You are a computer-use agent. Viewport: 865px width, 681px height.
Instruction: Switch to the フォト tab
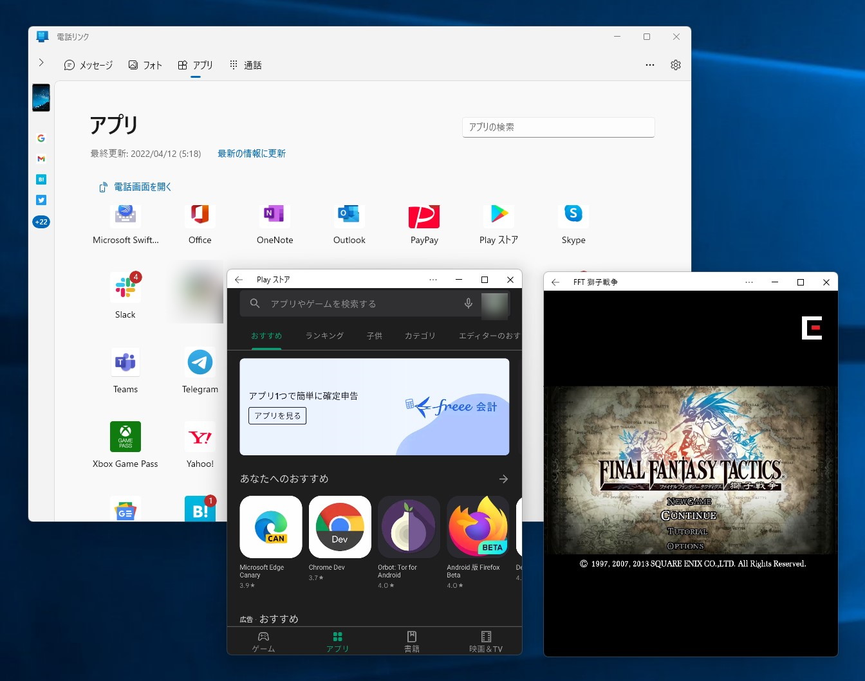coord(145,65)
